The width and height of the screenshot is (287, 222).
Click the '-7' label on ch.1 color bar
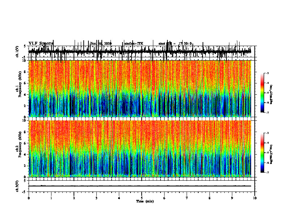(267, 112)
